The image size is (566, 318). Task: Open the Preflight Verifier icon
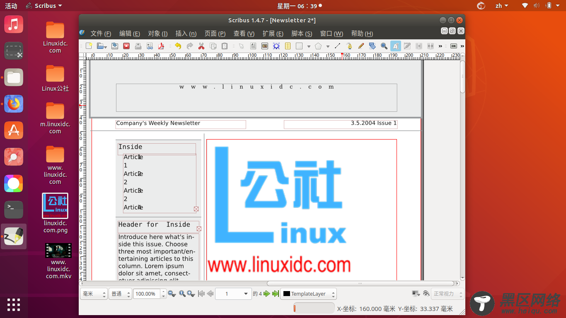pyautogui.click(x=150, y=46)
